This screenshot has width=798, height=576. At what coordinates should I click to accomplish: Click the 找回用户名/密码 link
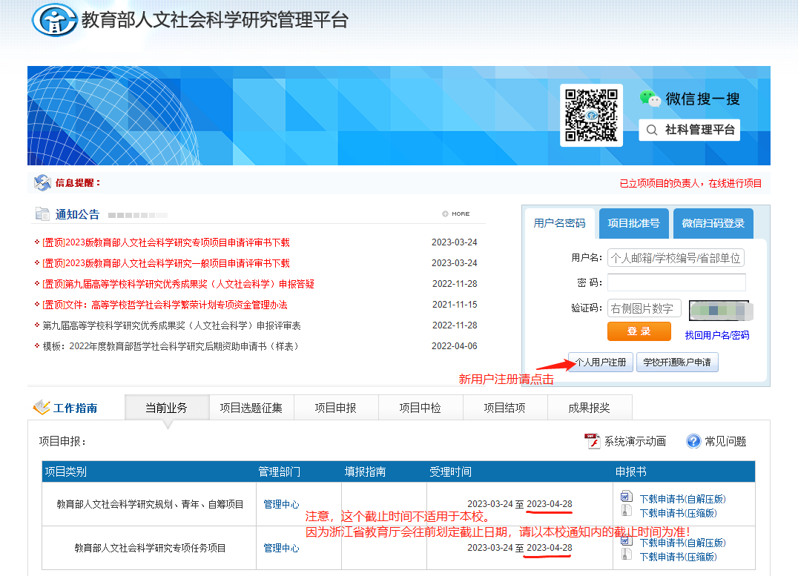[716, 335]
